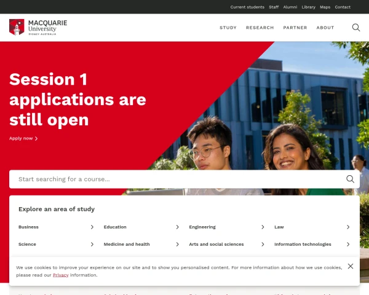Dismiss the cookie notice with X
Viewport: 369px width, 295px height.
(351, 266)
